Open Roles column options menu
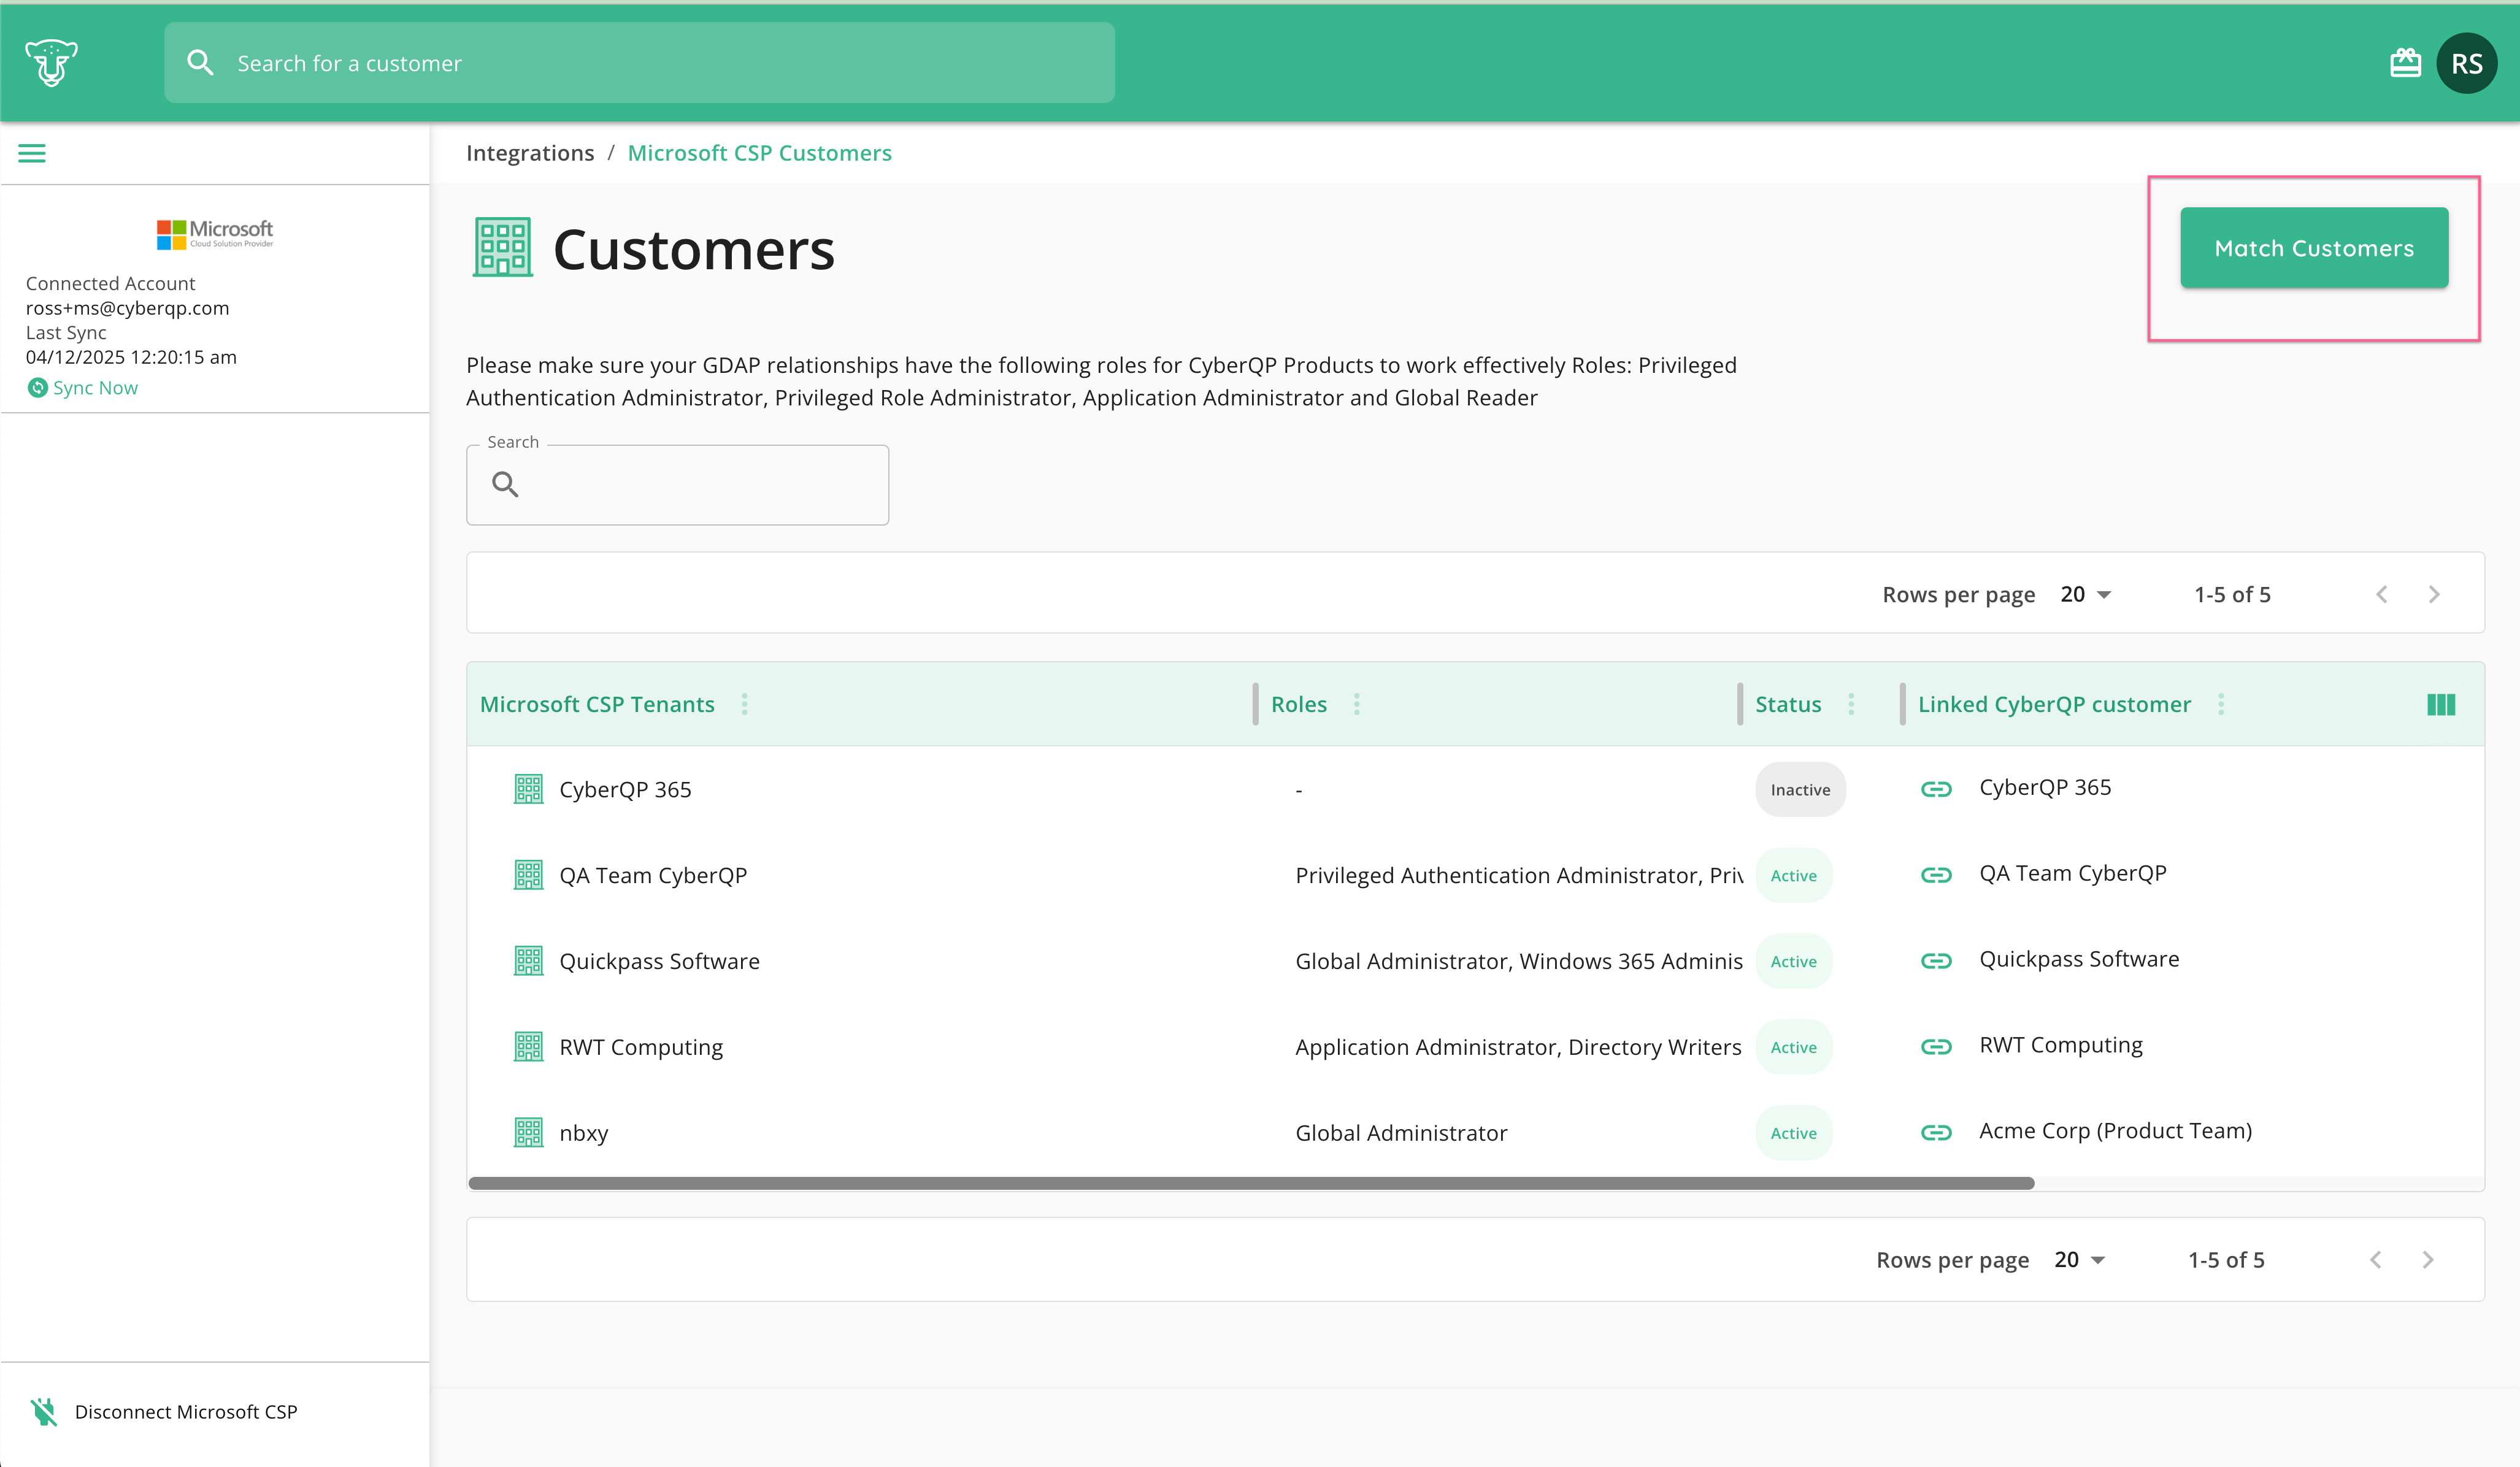Screen dimensions: 2520x1467 1357,704
